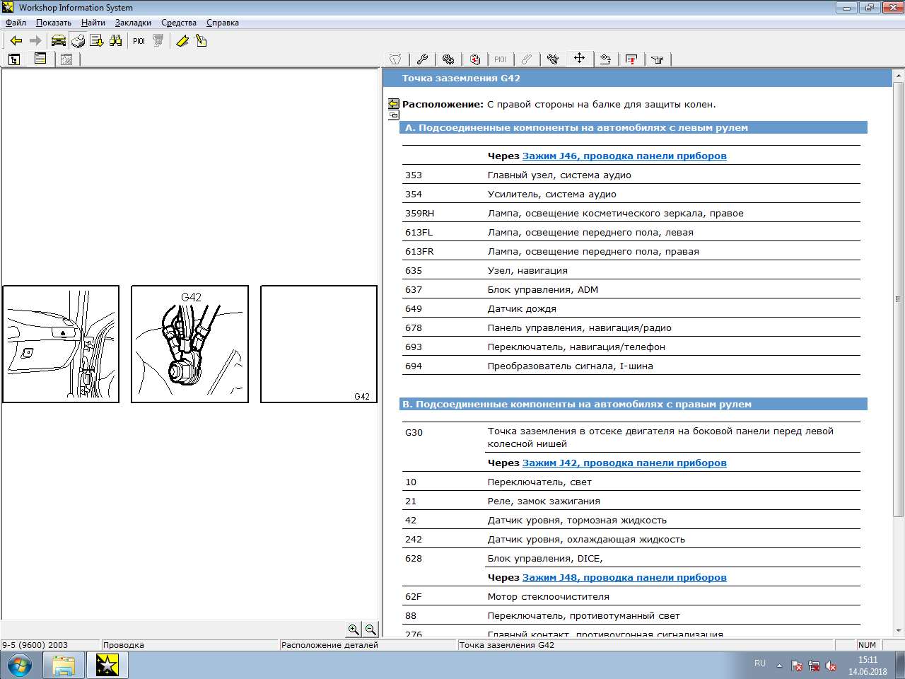
Task: Open the Справка menu
Action: 222,23
